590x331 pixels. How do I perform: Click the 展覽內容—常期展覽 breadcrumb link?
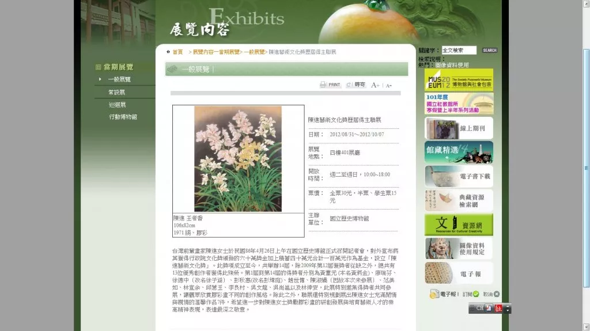click(217, 52)
